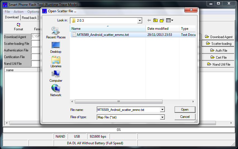Open Recent Places shortcut

click(56, 33)
